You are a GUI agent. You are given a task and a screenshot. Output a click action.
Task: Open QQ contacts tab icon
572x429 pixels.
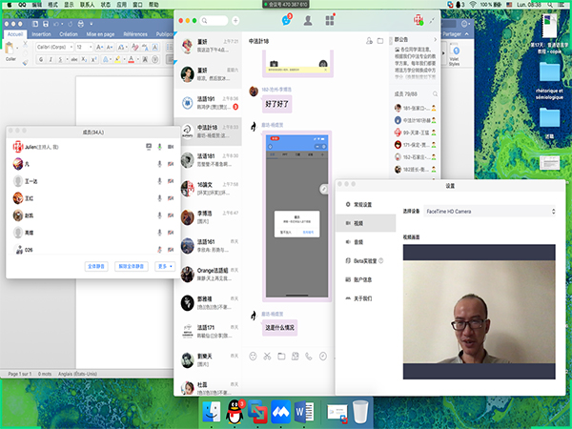[308, 20]
